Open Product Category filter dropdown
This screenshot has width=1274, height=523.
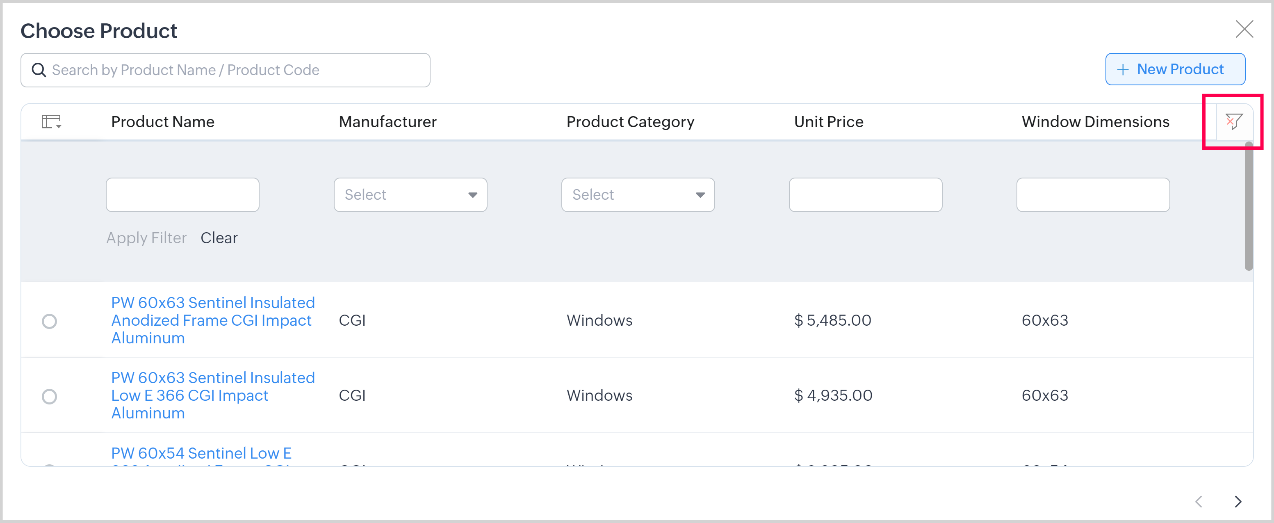(x=638, y=195)
